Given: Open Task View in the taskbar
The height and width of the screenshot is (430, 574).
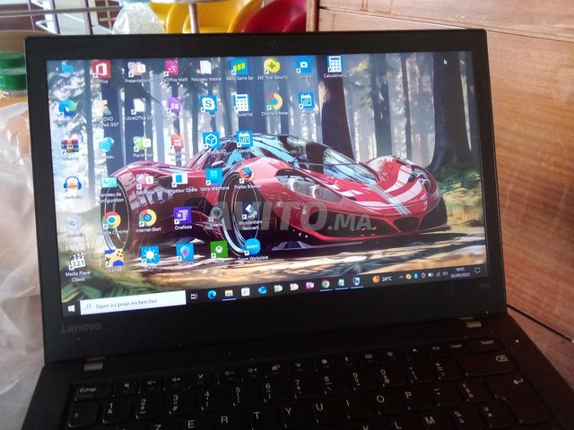Looking at the screenshot, I should [x=194, y=296].
